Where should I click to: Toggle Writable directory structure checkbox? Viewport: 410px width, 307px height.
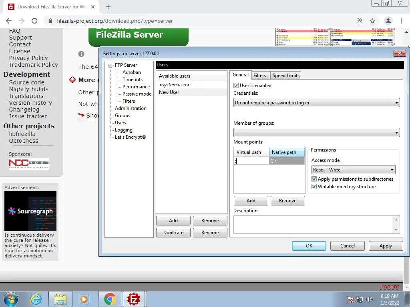point(314,187)
